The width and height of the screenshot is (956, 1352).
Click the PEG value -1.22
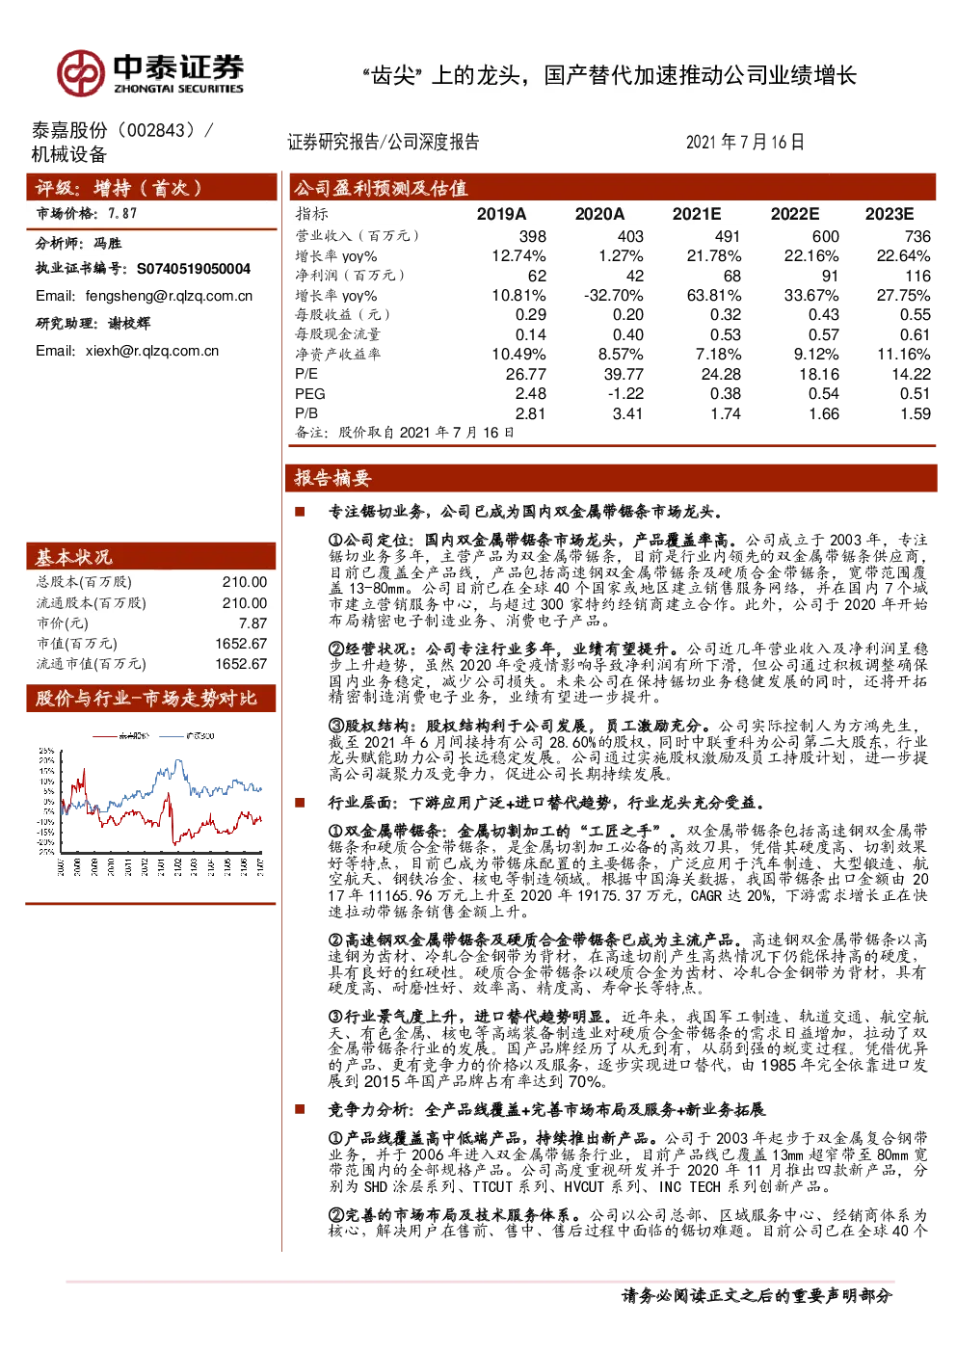(x=625, y=394)
